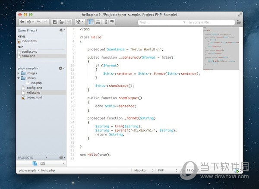This screenshot has width=259, height=189.
Task: Click the Find search field
Action: (x=162, y=22)
